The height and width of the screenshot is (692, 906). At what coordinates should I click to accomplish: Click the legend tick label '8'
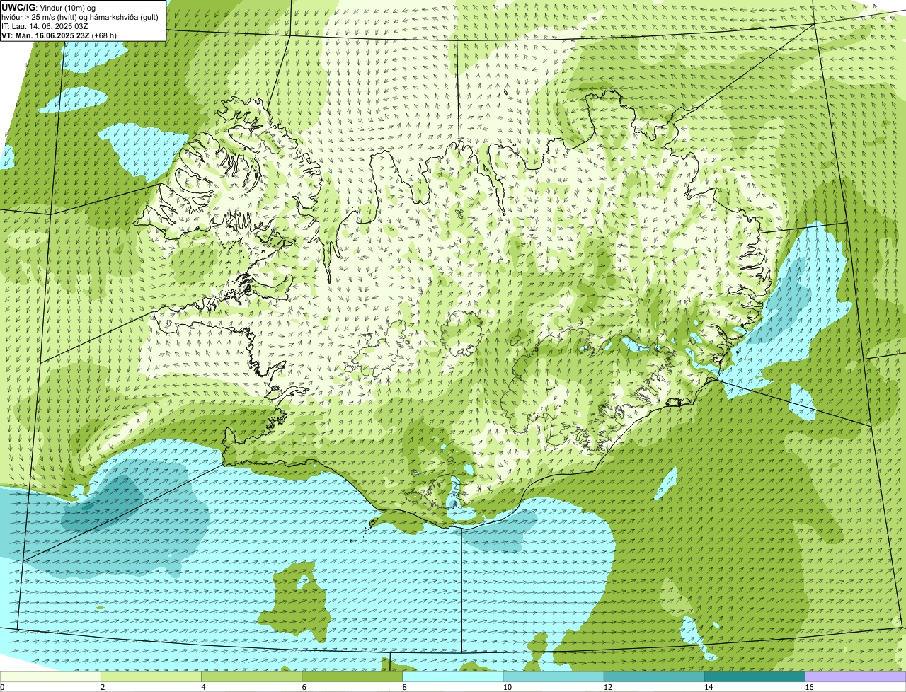pyautogui.click(x=404, y=687)
